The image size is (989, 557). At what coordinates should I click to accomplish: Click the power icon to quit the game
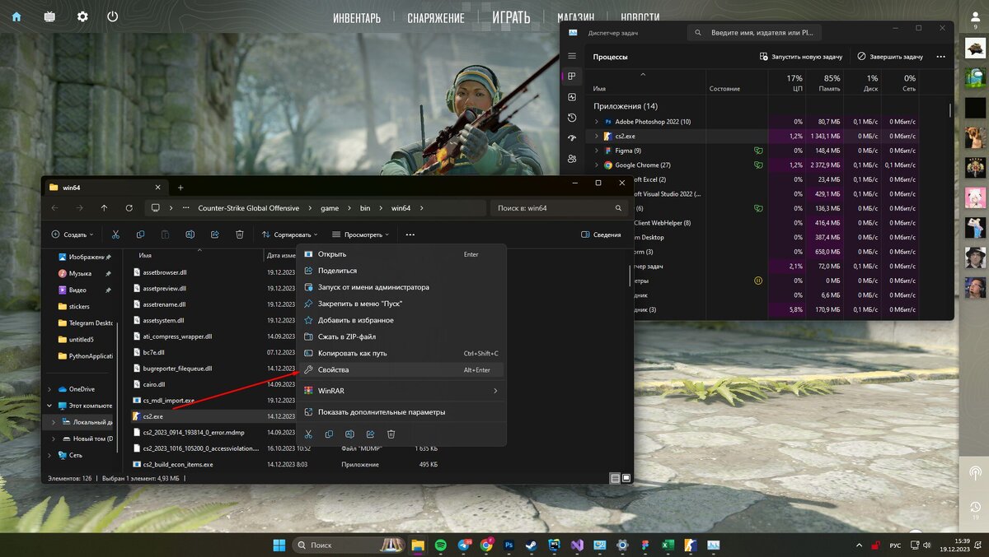pyautogui.click(x=113, y=16)
